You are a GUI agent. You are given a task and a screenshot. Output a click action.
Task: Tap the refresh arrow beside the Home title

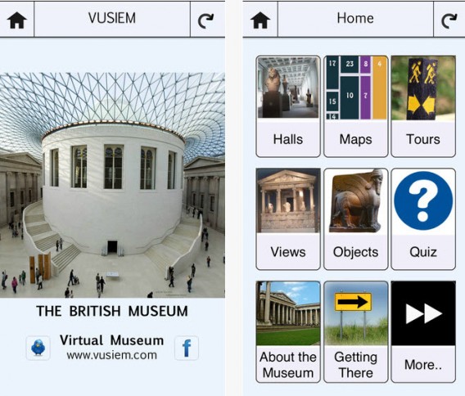449,20
